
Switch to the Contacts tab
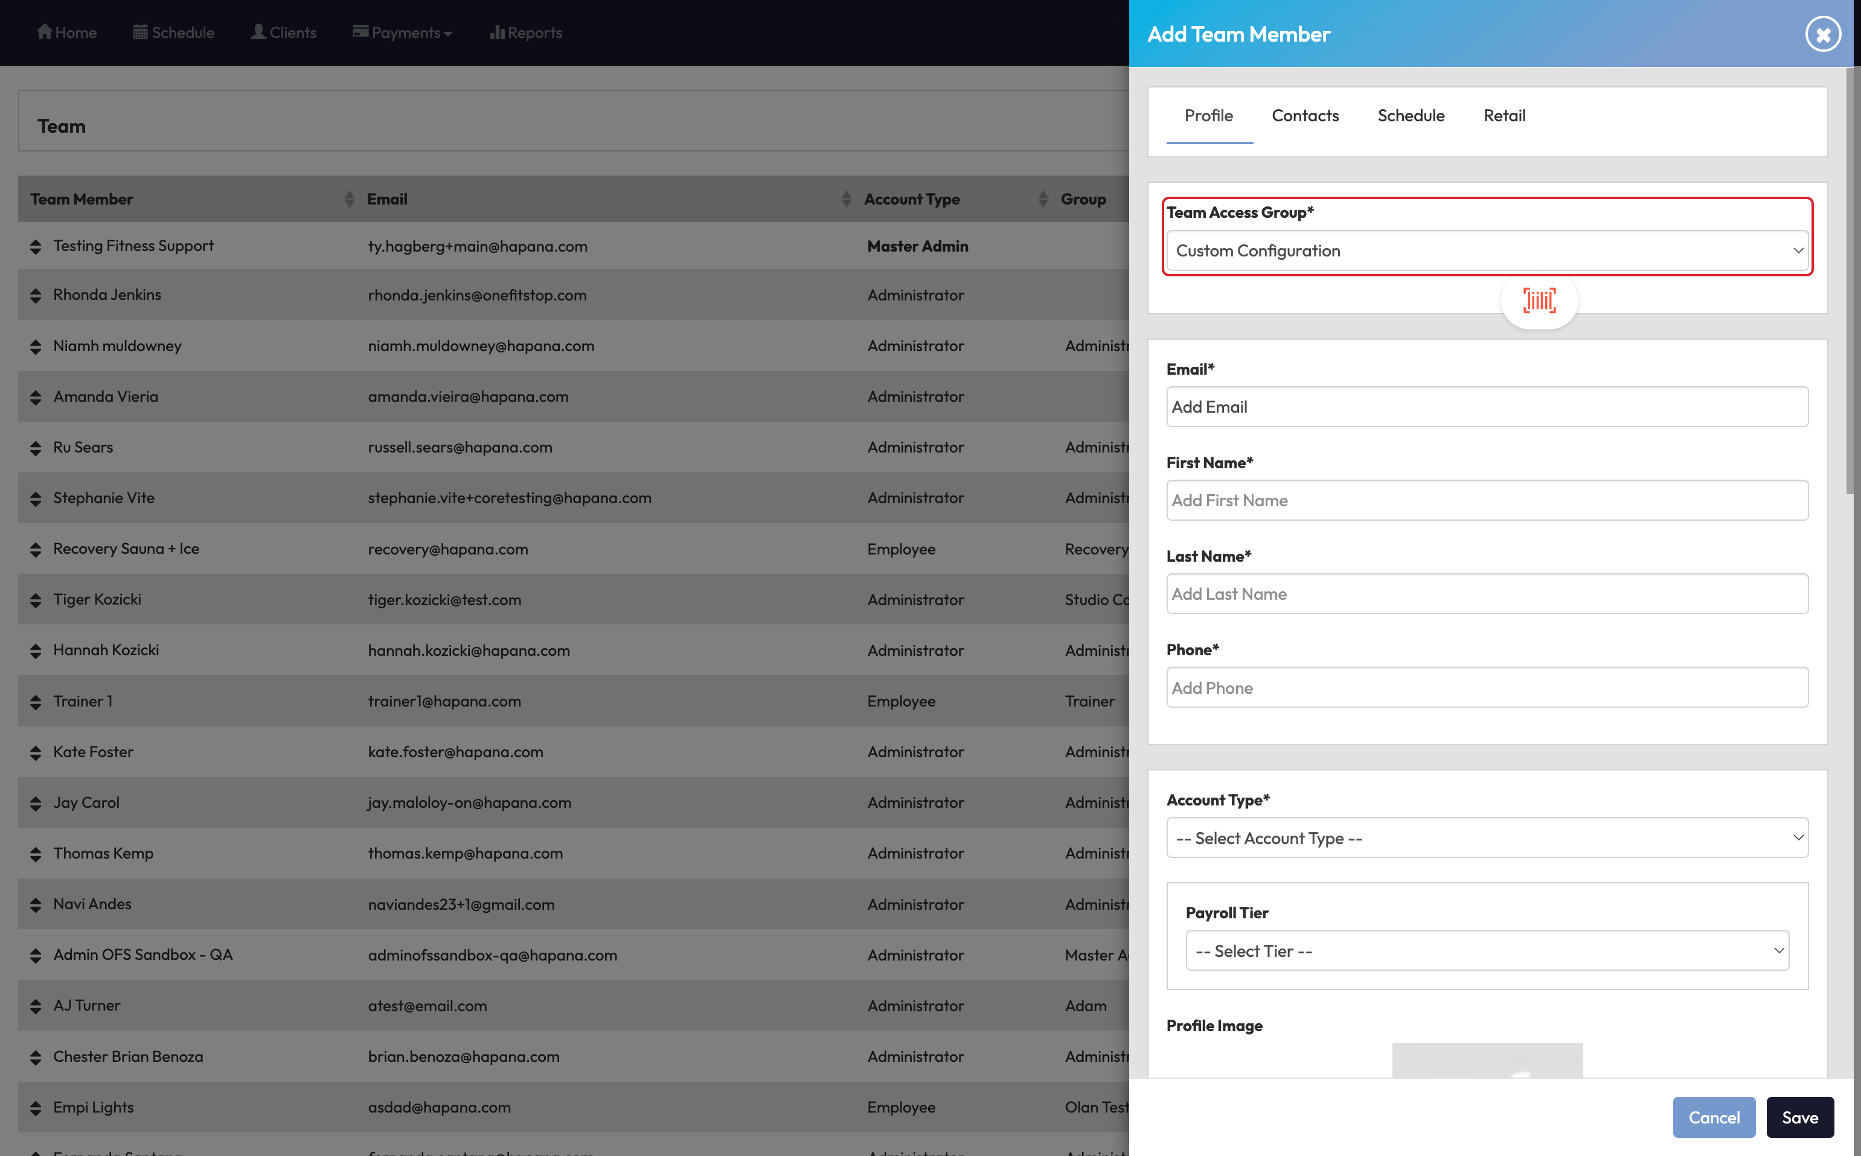[1305, 115]
